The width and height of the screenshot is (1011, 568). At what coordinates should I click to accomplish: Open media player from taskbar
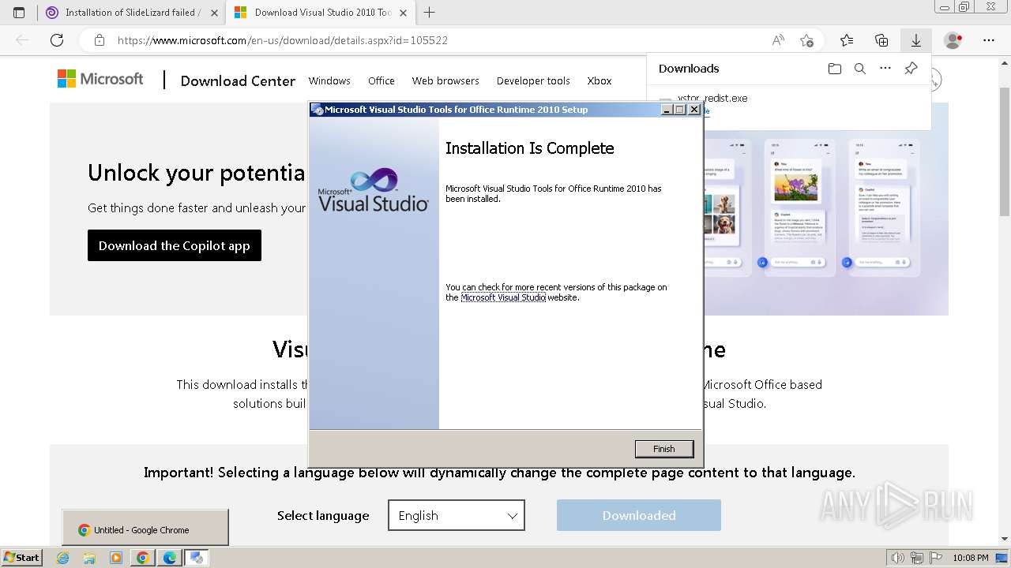[116, 558]
